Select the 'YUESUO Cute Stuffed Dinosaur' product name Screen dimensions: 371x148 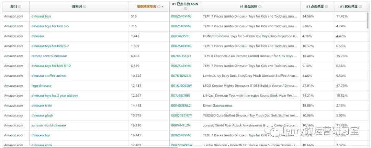(250, 115)
